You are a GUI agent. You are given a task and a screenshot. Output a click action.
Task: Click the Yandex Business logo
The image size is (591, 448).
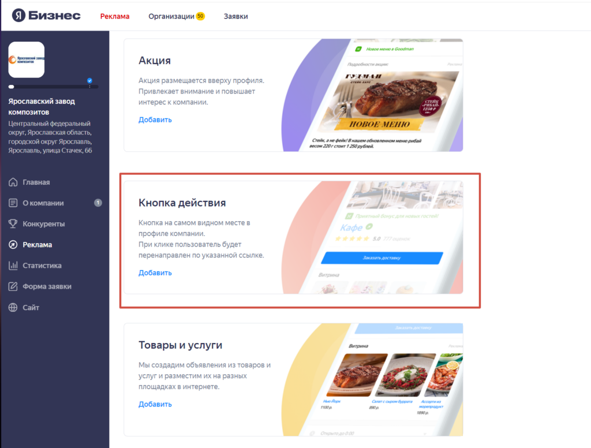pyautogui.click(x=46, y=16)
